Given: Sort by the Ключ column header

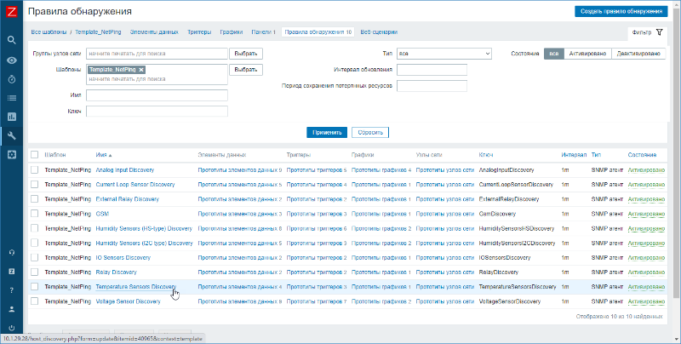Looking at the screenshot, I should coord(485,155).
